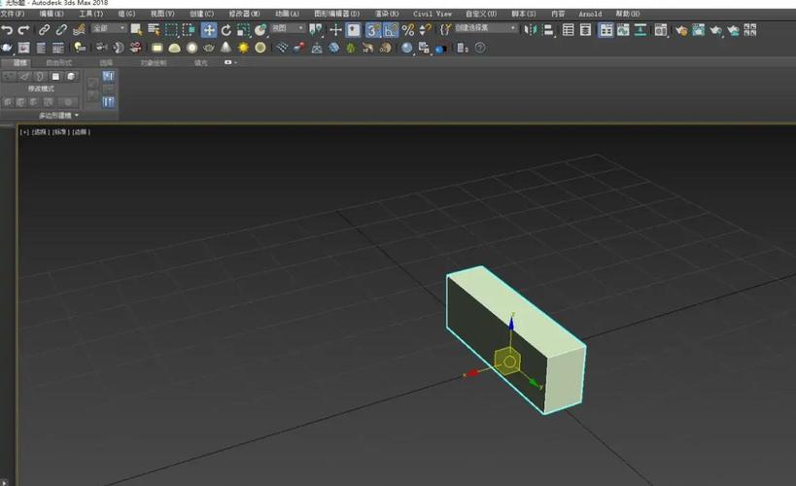Click the 标准 viewport shading label
Viewport: 796px width, 486px height.
tap(60, 132)
